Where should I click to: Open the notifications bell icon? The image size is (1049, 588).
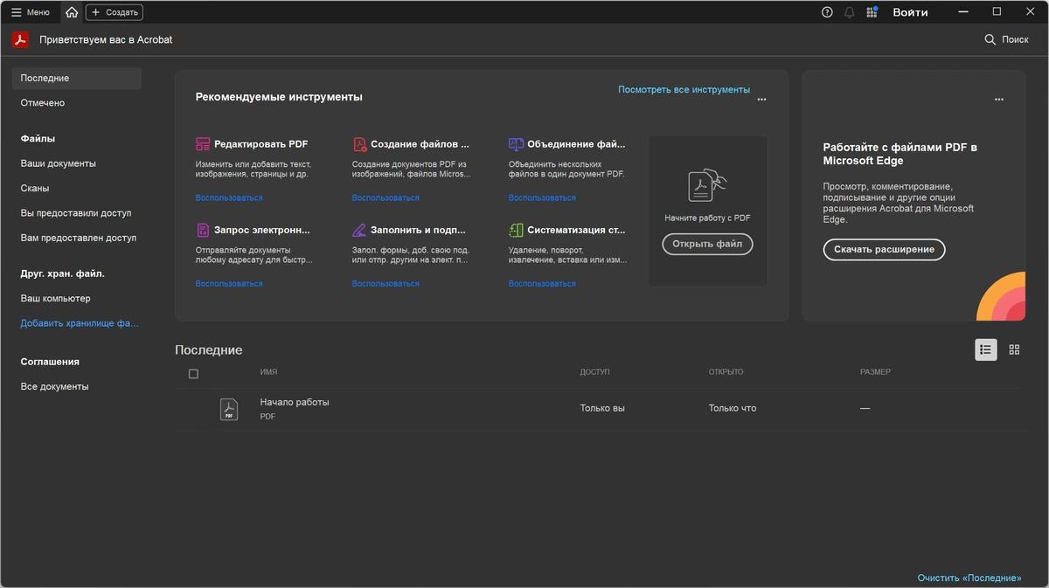pyautogui.click(x=849, y=12)
